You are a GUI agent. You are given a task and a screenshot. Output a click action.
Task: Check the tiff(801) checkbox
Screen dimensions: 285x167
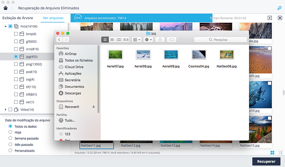tap(16, 95)
